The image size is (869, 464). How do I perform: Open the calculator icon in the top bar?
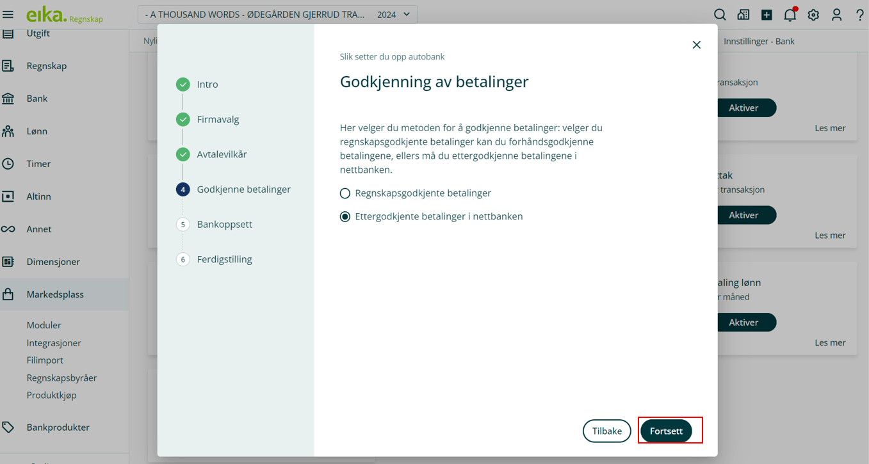point(743,15)
